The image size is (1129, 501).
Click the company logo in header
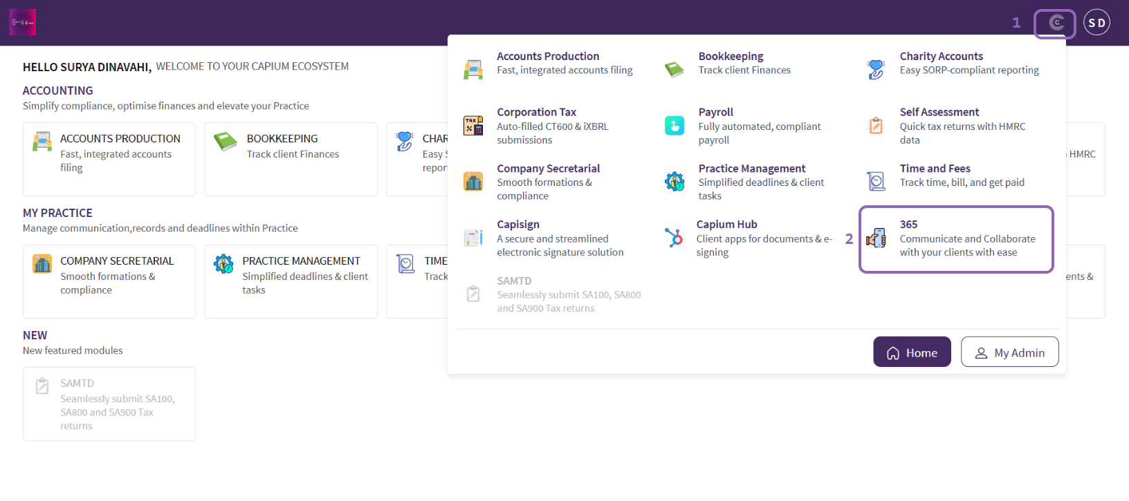pyautogui.click(x=23, y=22)
